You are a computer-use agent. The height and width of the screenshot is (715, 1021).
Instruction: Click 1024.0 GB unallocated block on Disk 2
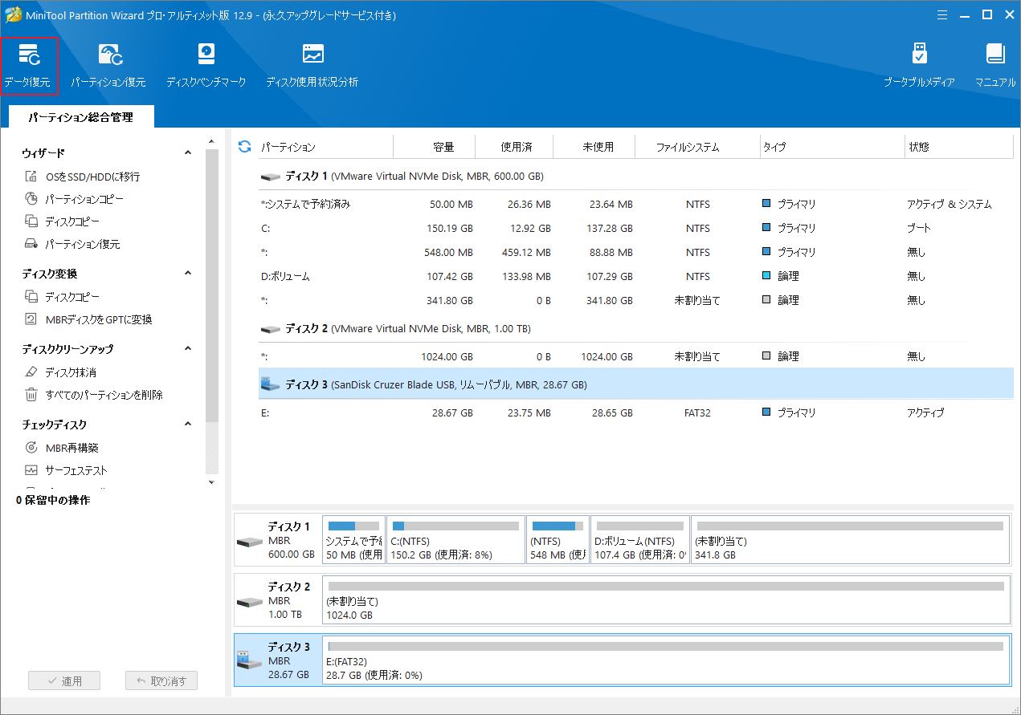coord(666,599)
